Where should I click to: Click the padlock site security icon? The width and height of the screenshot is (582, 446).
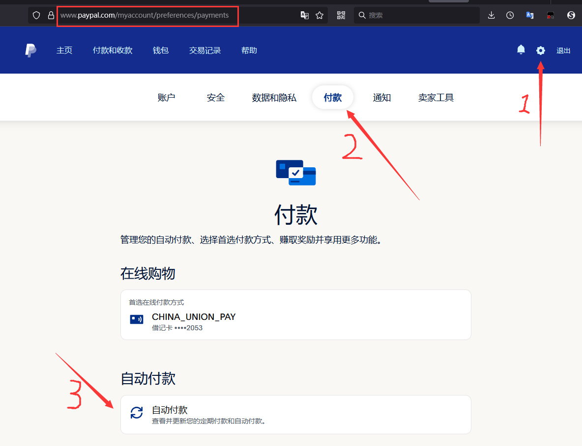[51, 15]
